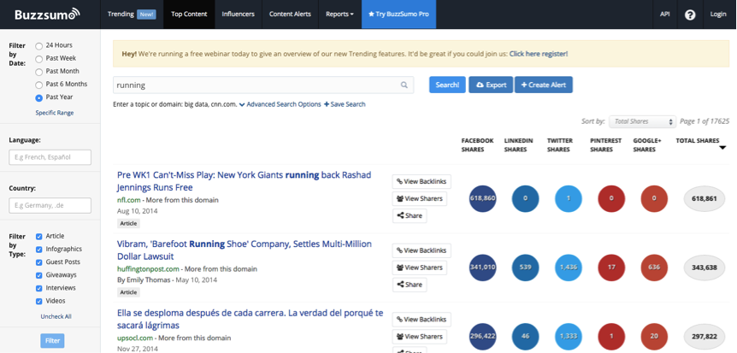Screen dimensions: 737x353
Task: Open the Sort by Total Shares dropdown
Action: [643, 121]
